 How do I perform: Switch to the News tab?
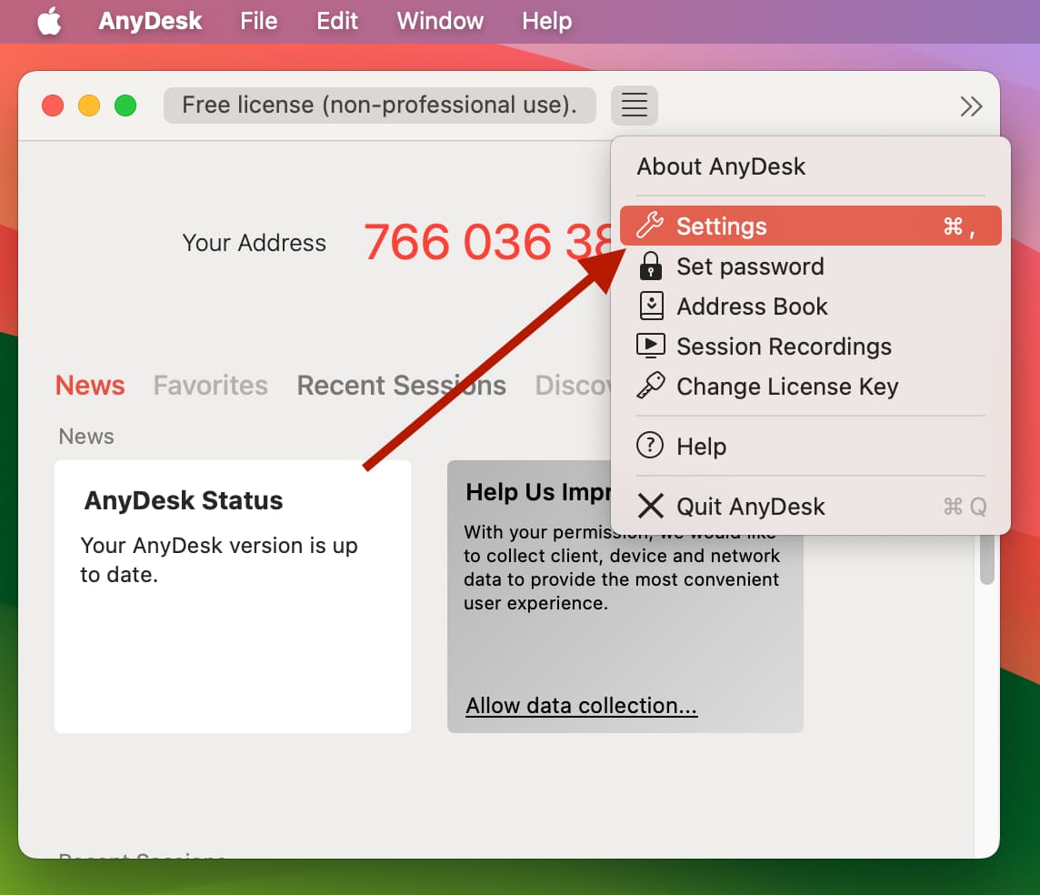coord(89,385)
